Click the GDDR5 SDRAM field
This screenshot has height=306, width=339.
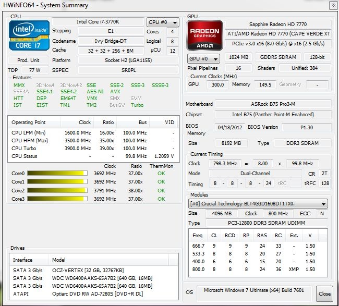click(278, 57)
